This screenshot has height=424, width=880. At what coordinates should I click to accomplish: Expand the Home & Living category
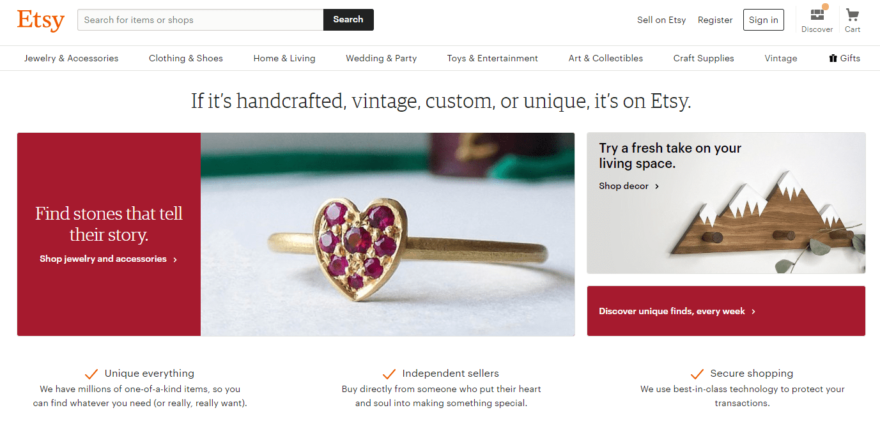[x=284, y=58]
